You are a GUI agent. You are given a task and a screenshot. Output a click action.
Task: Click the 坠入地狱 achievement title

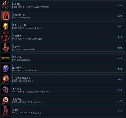pyautogui.click(x=17, y=4)
